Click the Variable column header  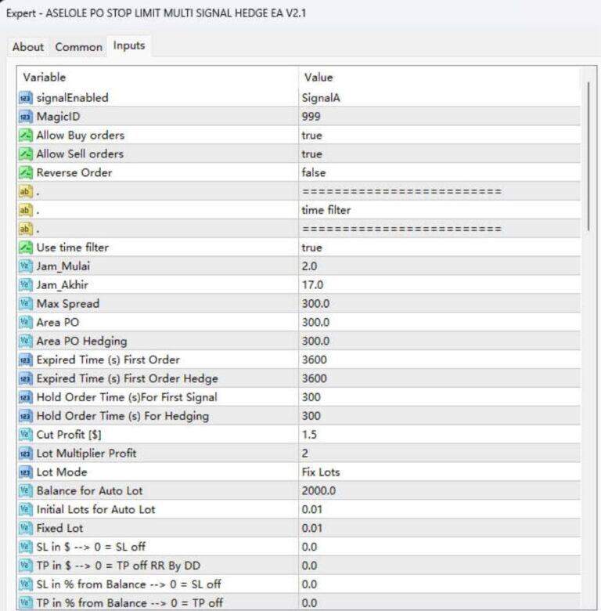pos(157,78)
